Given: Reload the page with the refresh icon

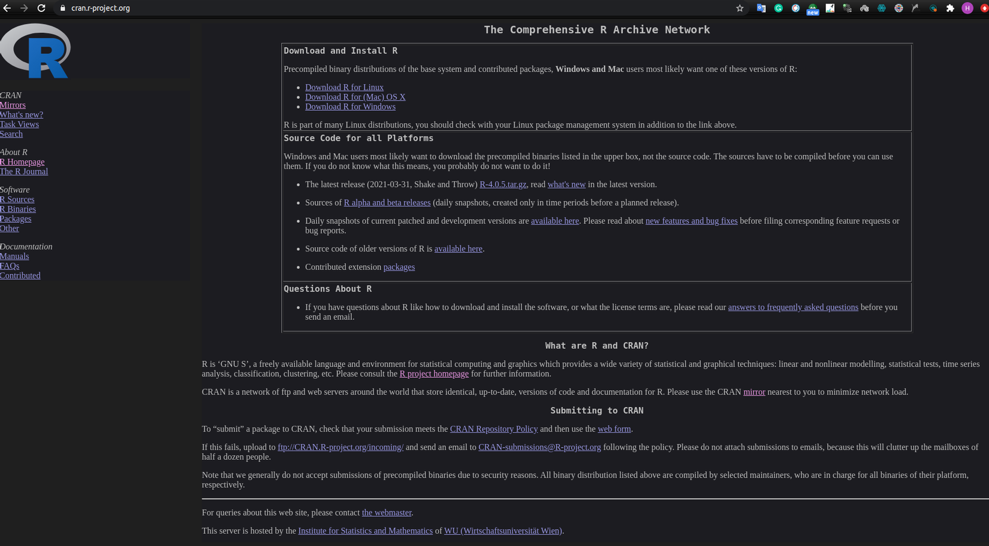Looking at the screenshot, I should click(x=41, y=8).
